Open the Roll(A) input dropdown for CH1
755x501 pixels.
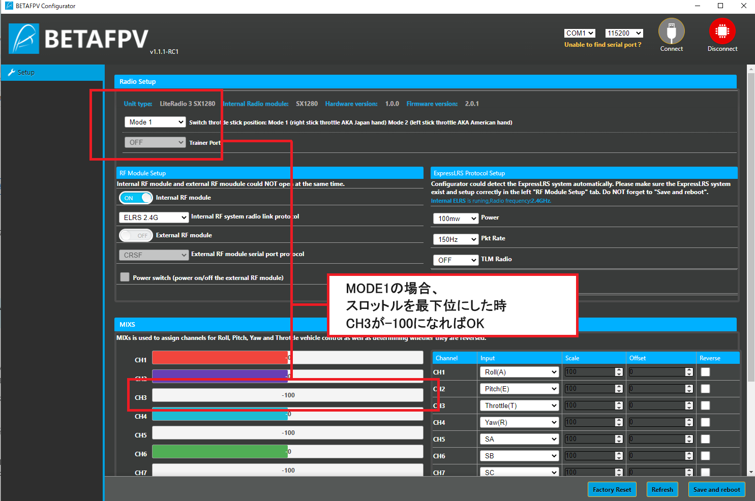point(520,372)
